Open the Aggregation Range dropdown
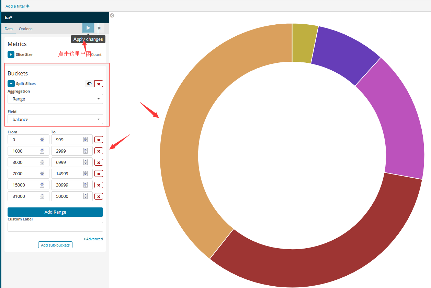The height and width of the screenshot is (288, 431). click(x=55, y=99)
